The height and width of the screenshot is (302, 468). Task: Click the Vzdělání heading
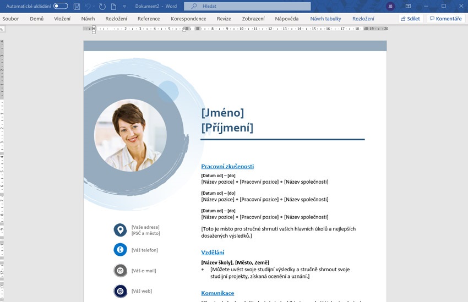coord(213,252)
